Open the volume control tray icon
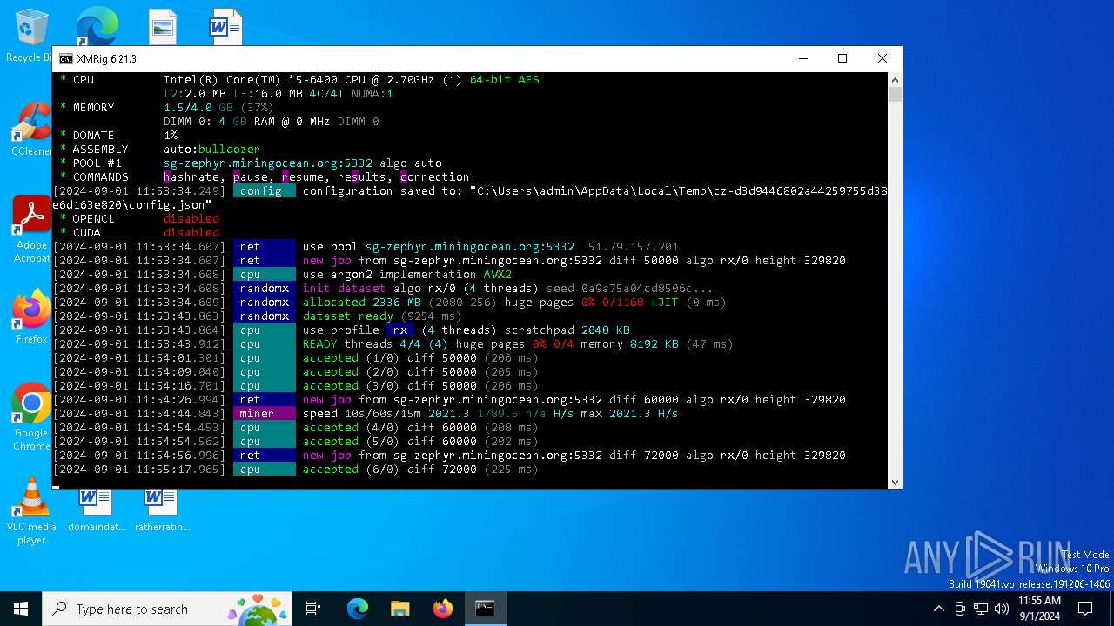Image resolution: width=1114 pixels, height=626 pixels. (x=1002, y=609)
